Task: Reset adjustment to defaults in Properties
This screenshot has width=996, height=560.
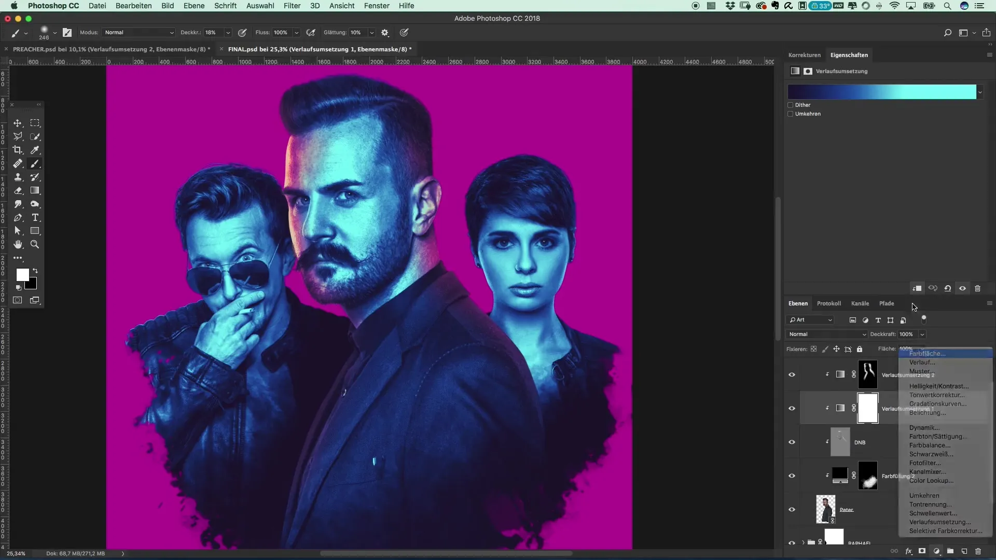Action: (947, 288)
